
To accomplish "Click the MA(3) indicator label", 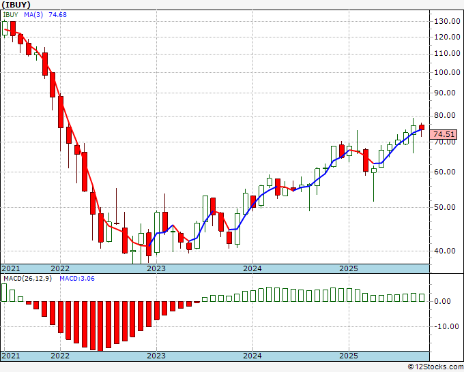I will point(33,14).
